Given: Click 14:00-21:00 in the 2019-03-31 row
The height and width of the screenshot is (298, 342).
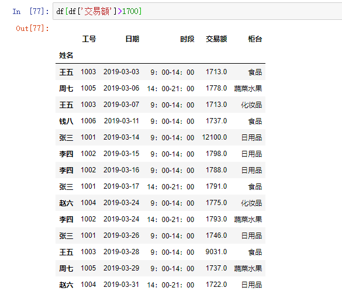Looking at the screenshot, I should (171, 285).
